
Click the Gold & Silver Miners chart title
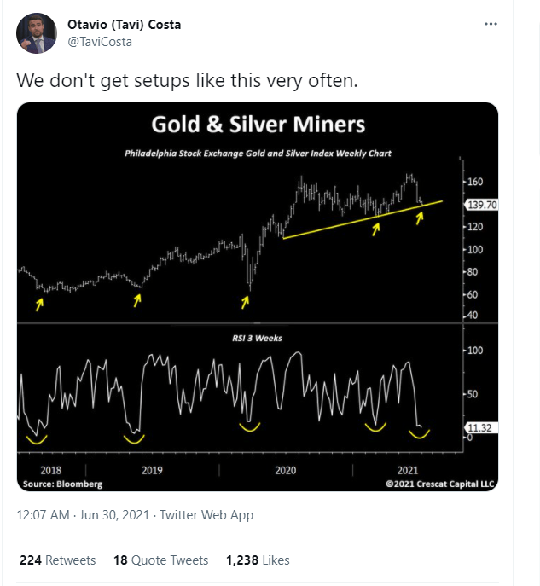tap(258, 125)
